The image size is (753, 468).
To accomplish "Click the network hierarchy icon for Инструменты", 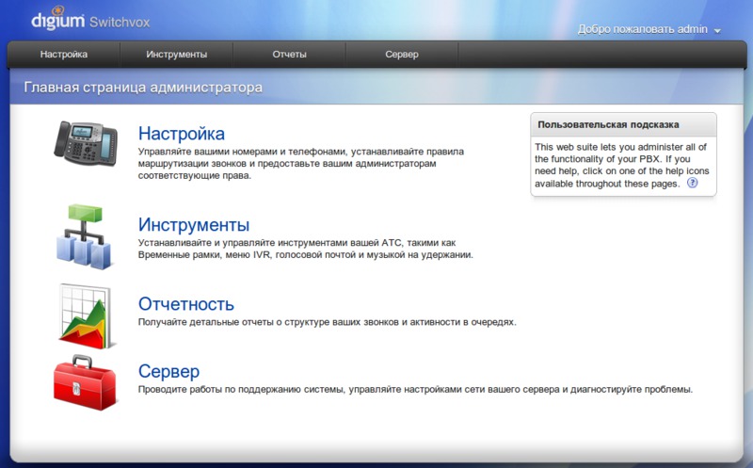I will pos(85,236).
